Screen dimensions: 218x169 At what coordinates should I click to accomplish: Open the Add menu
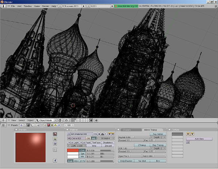[x=19, y=6]
